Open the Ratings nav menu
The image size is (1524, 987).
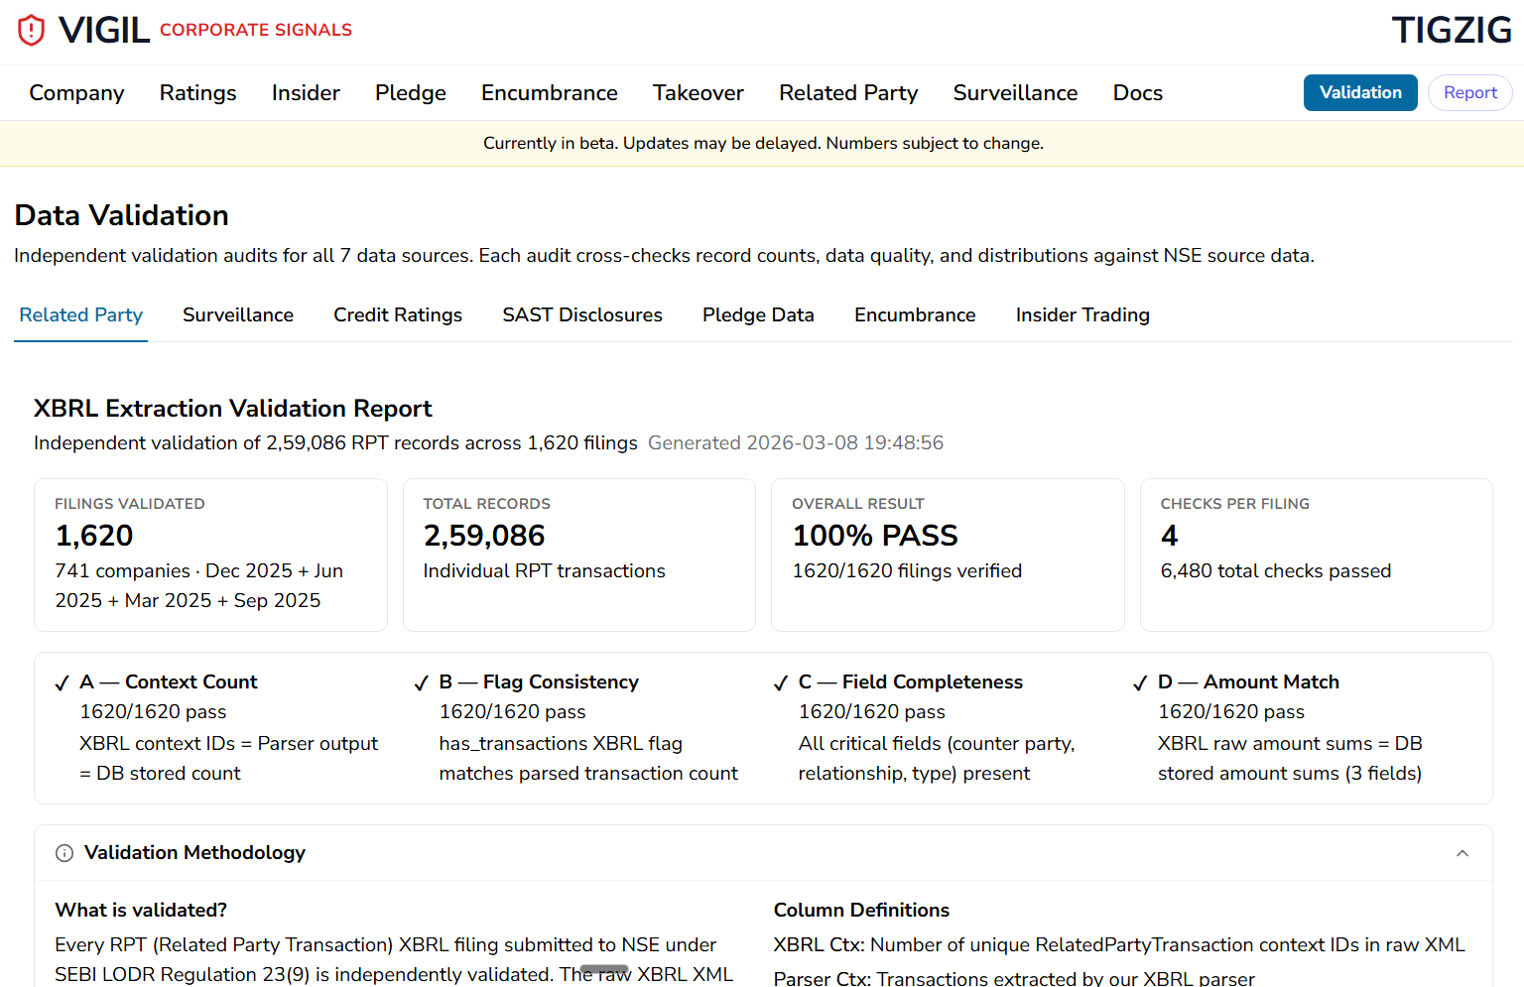198,93
